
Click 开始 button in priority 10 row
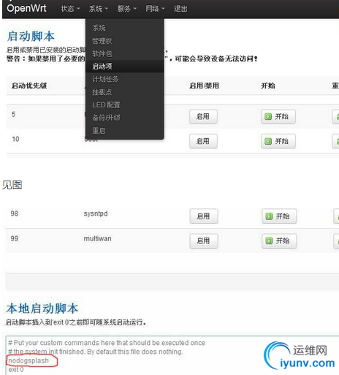[278, 141]
